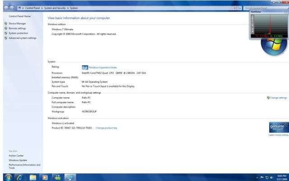Click the Forward navigation arrow button
The width and height of the screenshot is (289, 181).
tap(12, 8)
